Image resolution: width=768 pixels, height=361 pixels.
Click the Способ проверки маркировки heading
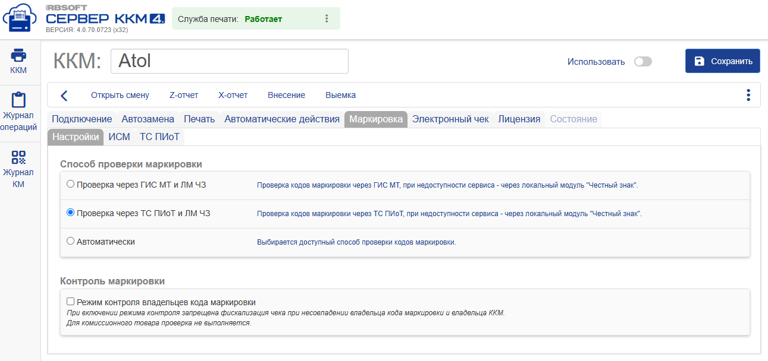131,164
